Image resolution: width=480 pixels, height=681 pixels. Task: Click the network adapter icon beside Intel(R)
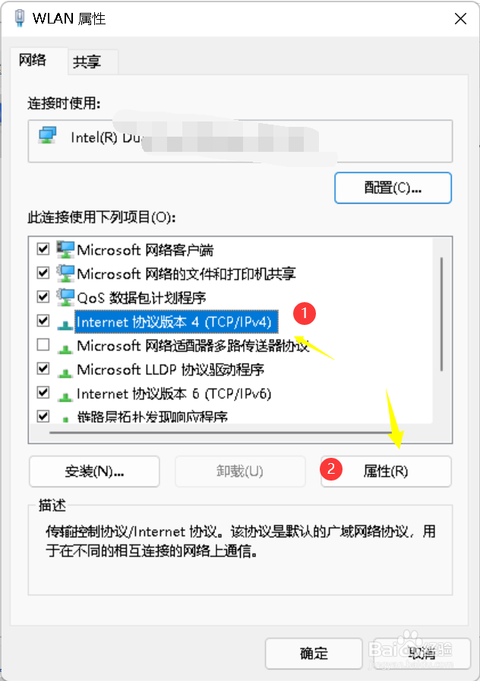click(47, 135)
